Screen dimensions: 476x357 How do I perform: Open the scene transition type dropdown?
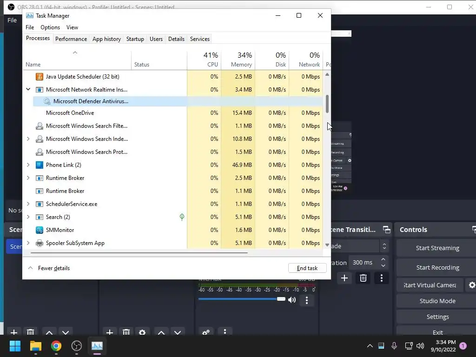[x=359, y=246]
